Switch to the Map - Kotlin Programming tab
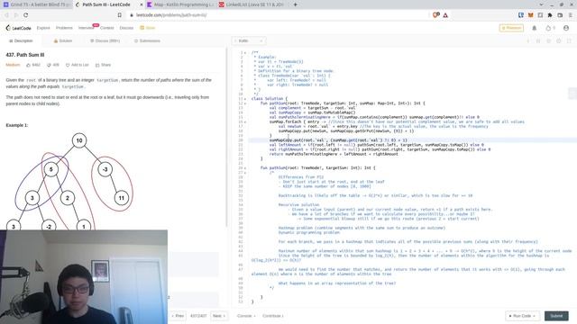Screen dimensions: 577x324 click(180, 4)
